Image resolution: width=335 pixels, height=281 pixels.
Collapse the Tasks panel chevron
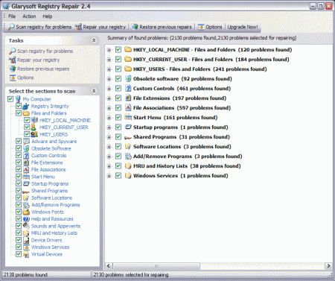[94, 40]
